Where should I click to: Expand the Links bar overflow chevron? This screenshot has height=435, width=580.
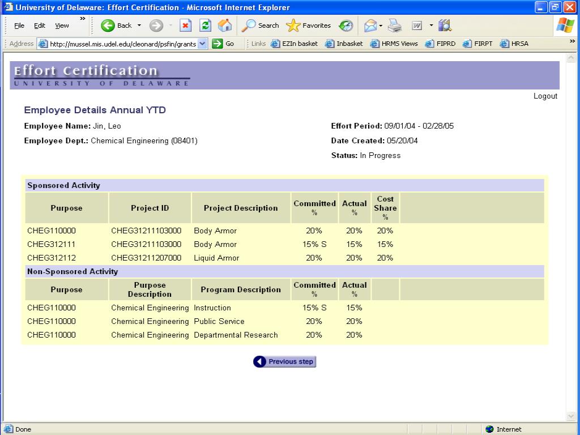(572, 41)
